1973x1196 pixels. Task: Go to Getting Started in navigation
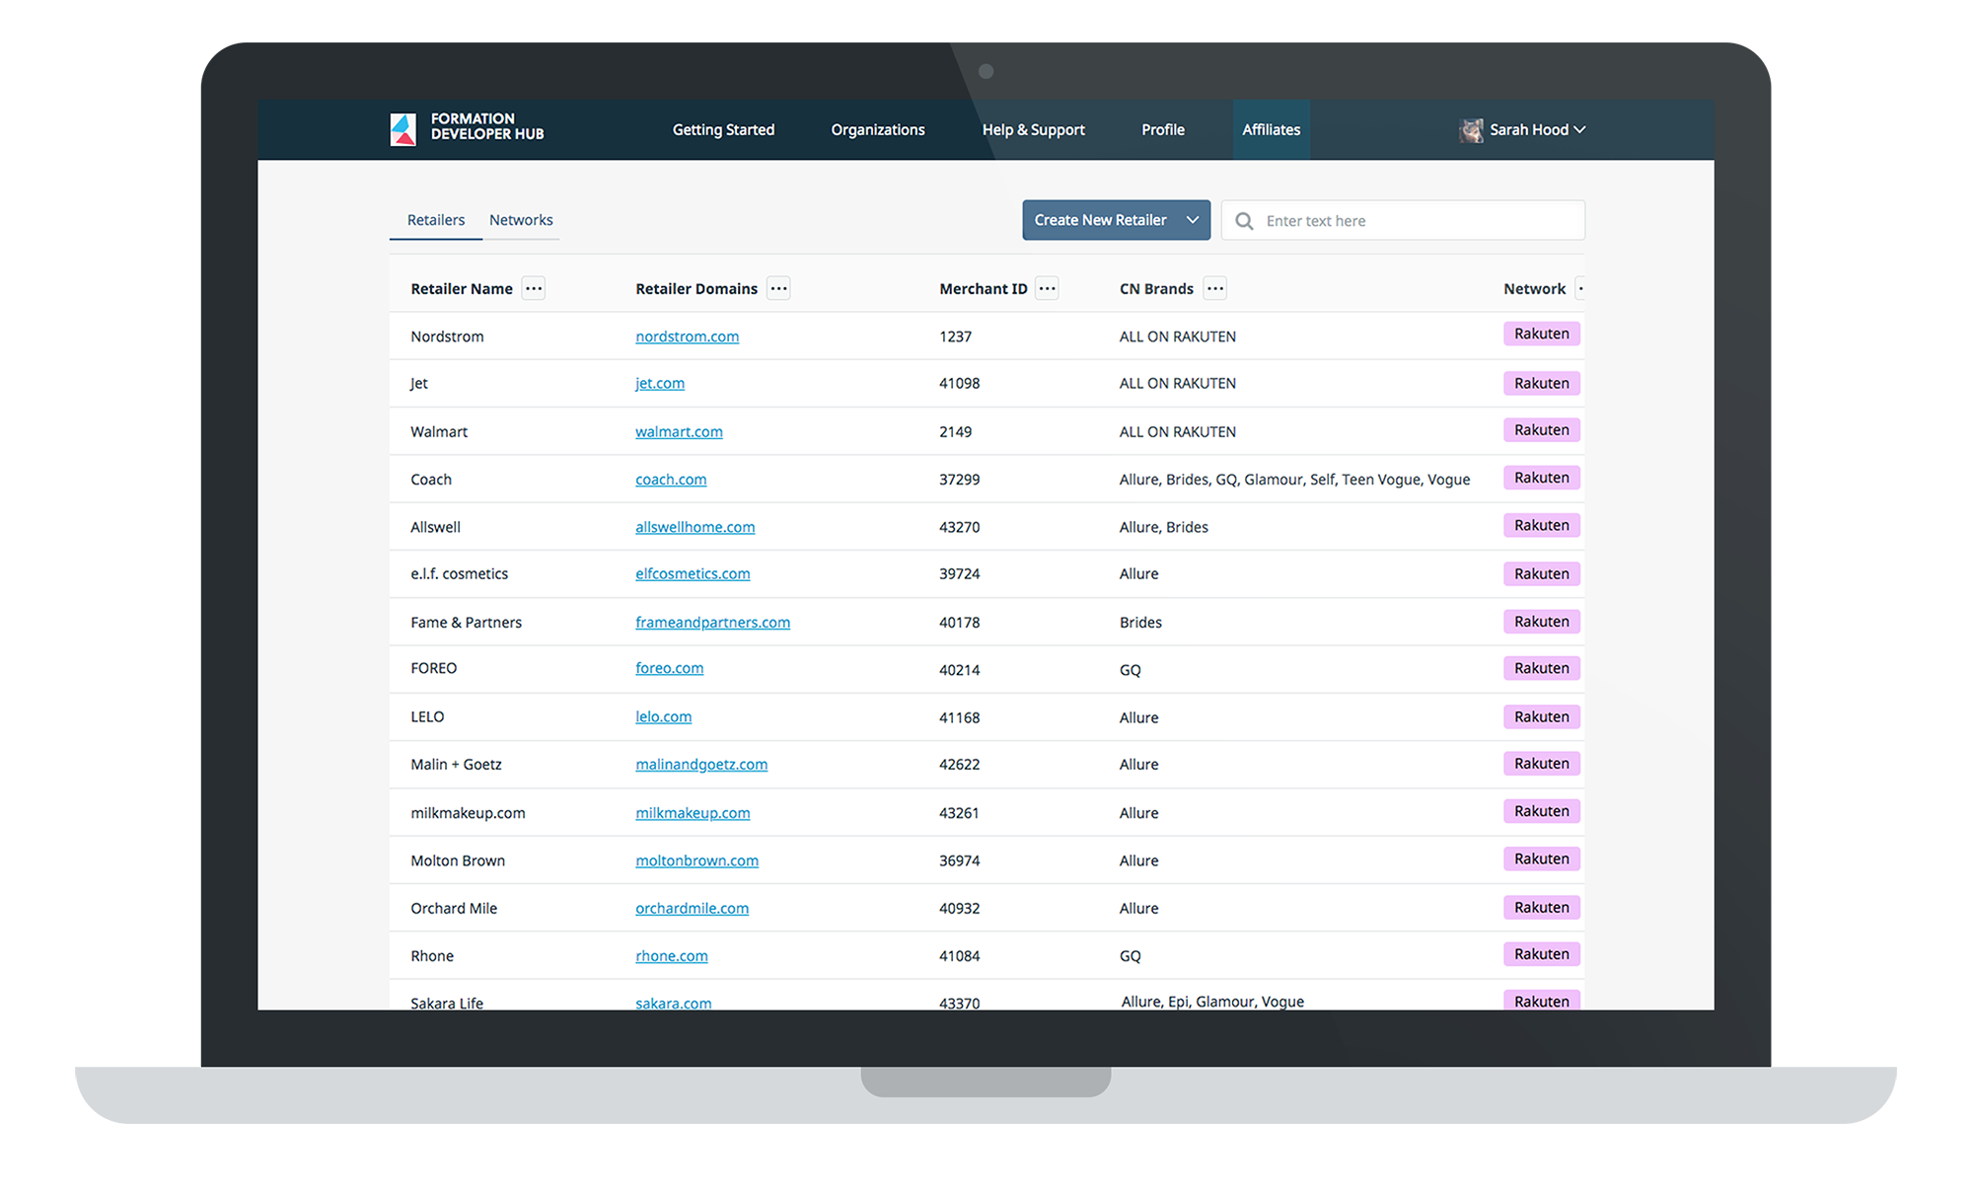tap(723, 129)
